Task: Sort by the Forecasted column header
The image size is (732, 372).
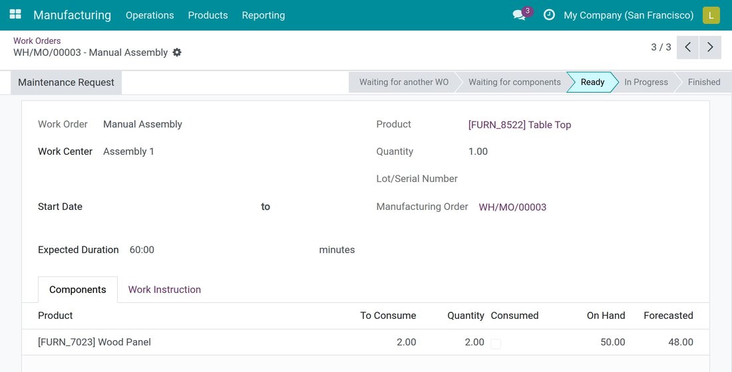Action: (x=668, y=316)
